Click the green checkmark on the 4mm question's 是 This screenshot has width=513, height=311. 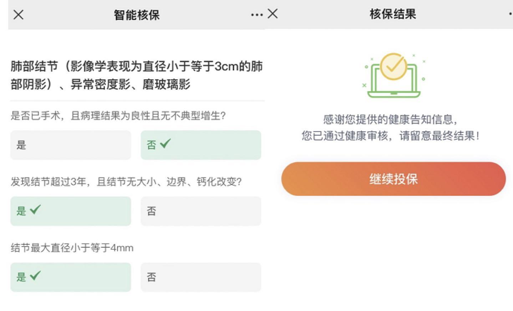[35, 276]
